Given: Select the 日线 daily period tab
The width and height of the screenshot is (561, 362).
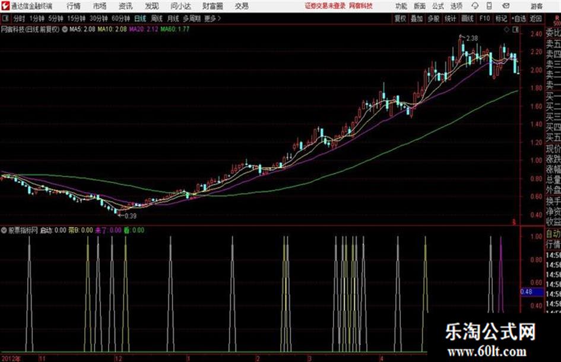Looking at the screenshot, I should pos(140,18).
